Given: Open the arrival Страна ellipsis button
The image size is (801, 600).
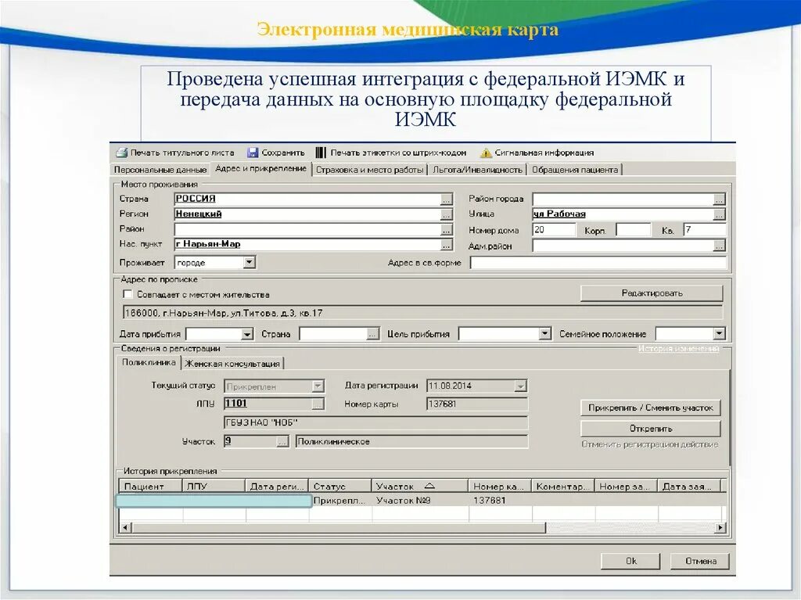Looking at the screenshot, I should click(373, 334).
